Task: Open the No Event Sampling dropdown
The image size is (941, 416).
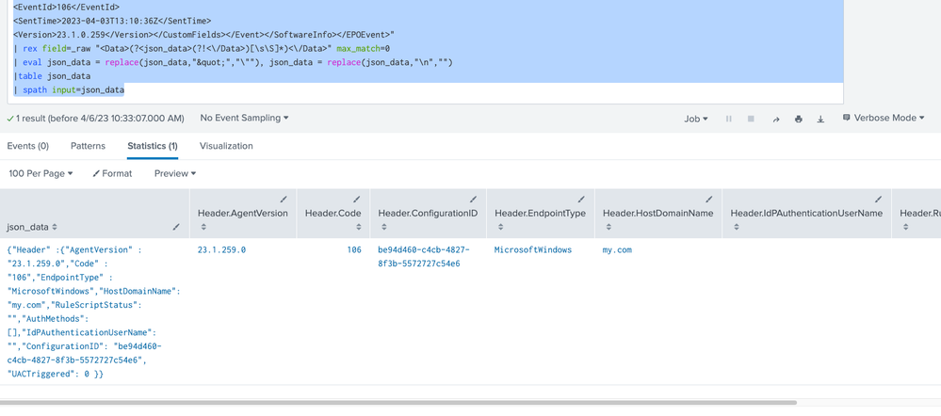Action: pyautogui.click(x=244, y=118)
